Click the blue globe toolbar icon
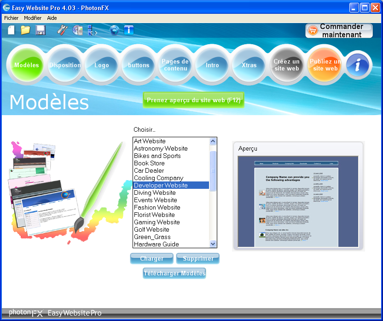 pos(114,30)
